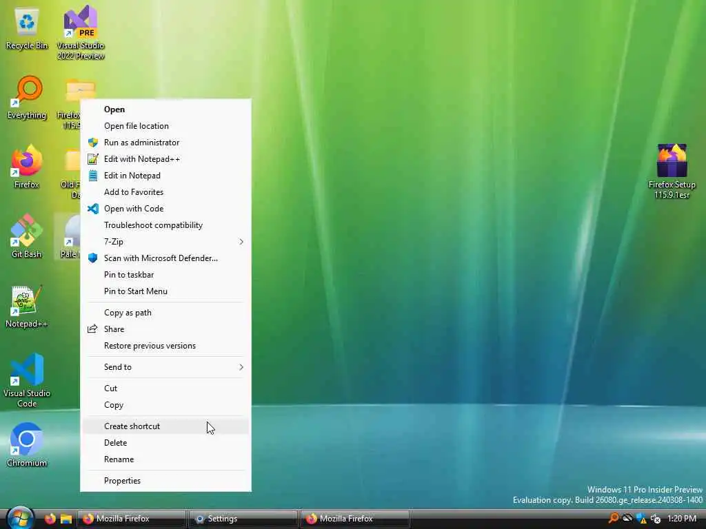The height and width of the screenshot is (529, 706).
Task: Click the cloud icon in system tray
Action: [x=627, y=518]
